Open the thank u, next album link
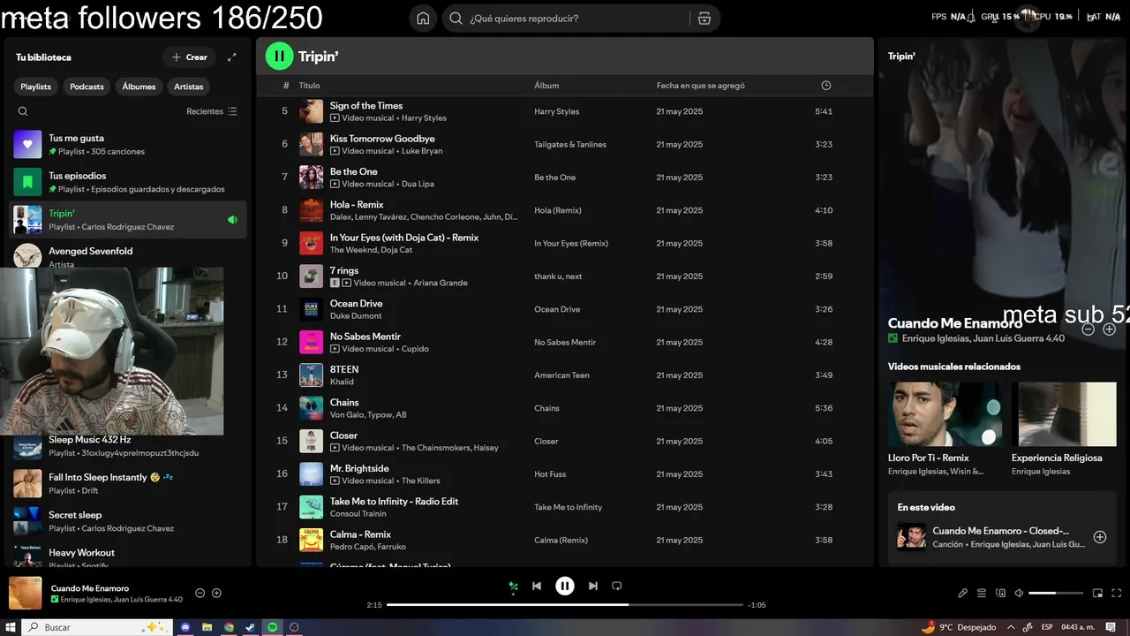 (x=558, y=276)
